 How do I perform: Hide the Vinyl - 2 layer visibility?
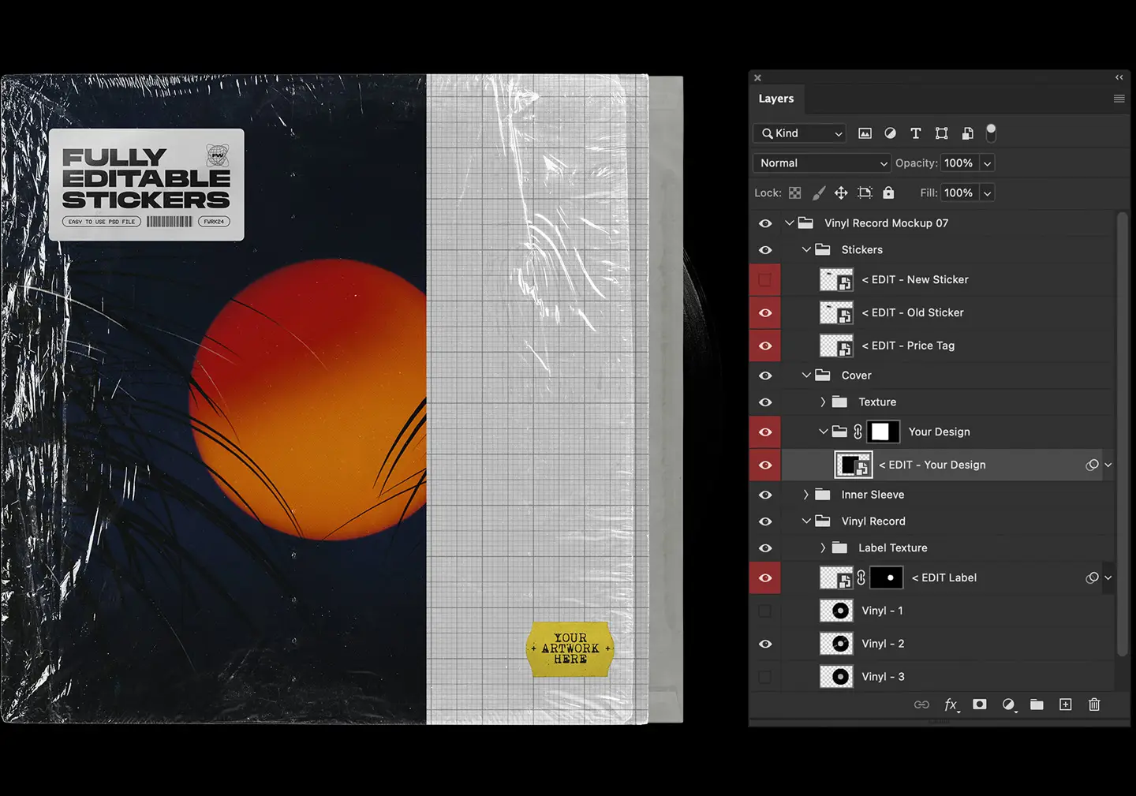click(765, 643)
